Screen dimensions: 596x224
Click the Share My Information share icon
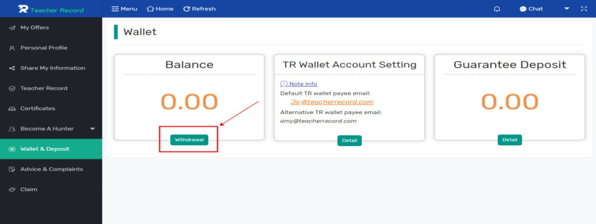coord(12,68)
